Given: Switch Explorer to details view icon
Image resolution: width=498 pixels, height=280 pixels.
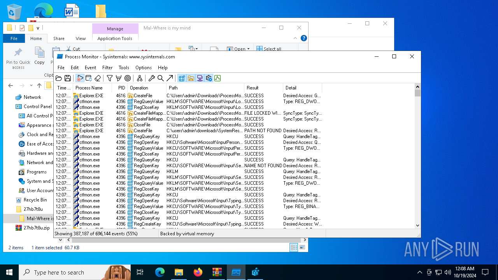Looking at the screenshot, I should point(294,247).
